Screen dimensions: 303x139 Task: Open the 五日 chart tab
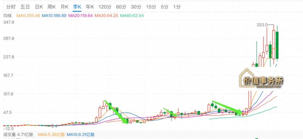25,7
